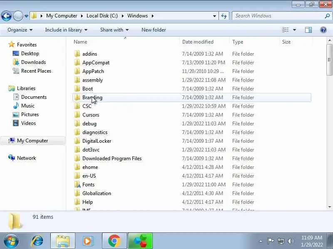Open recent pages dropdown beside navigation arrows

26,16
